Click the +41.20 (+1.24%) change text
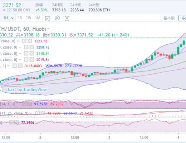 tap(113, 35)
